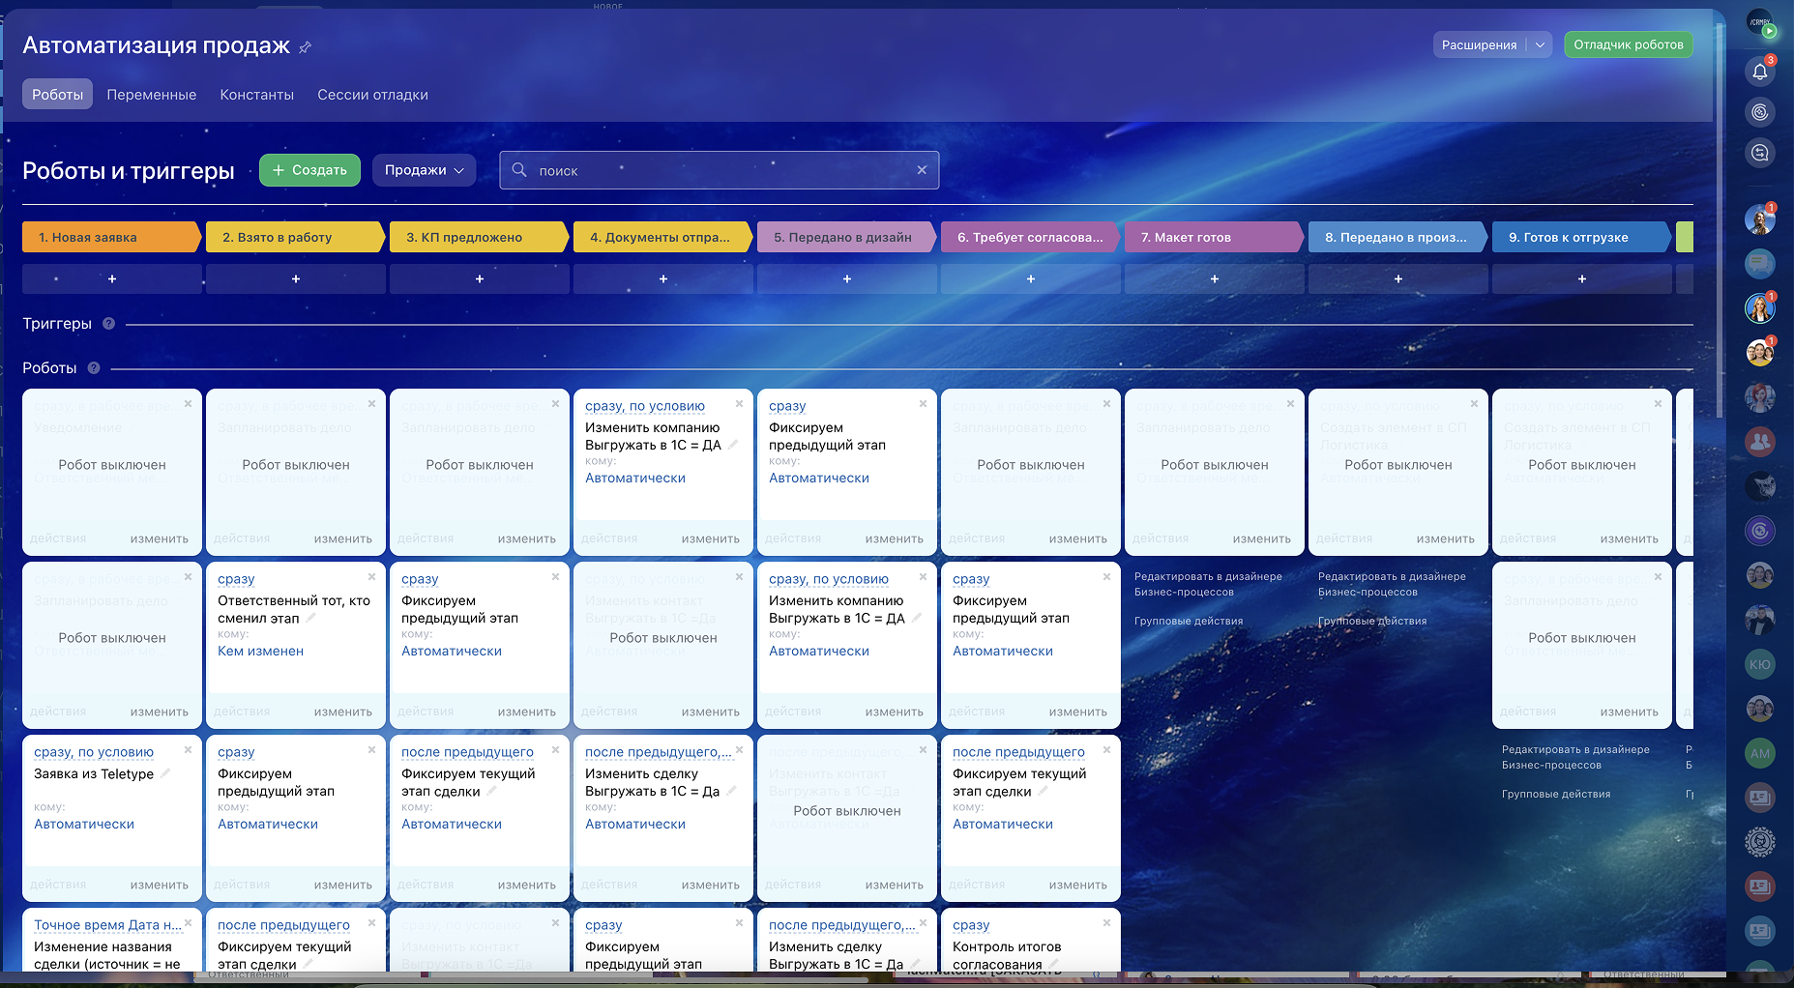Switch to the Переменные tab
This screenshot has height=988, width=1794.
pos(152,95)
